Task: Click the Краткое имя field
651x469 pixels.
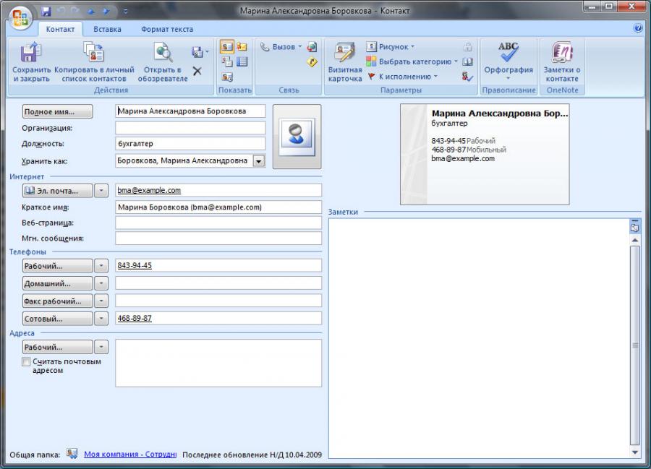Action: [x=218, y=207]
